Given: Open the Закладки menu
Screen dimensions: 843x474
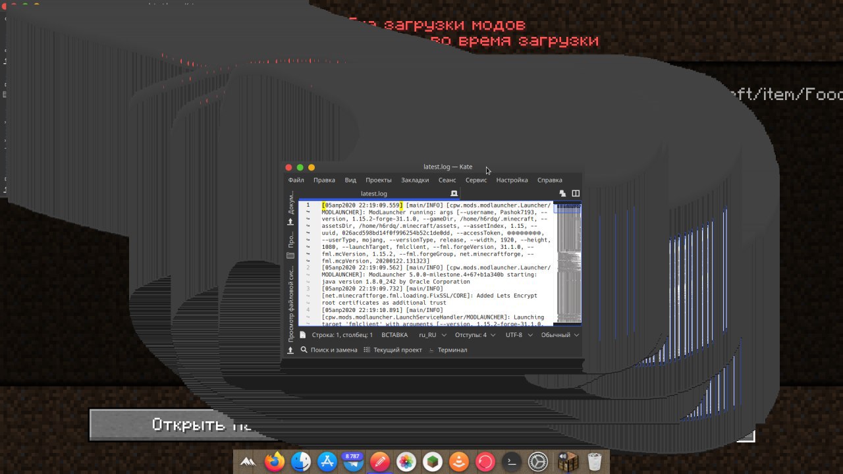Looking at the screenshot, I should click(415, 180).
